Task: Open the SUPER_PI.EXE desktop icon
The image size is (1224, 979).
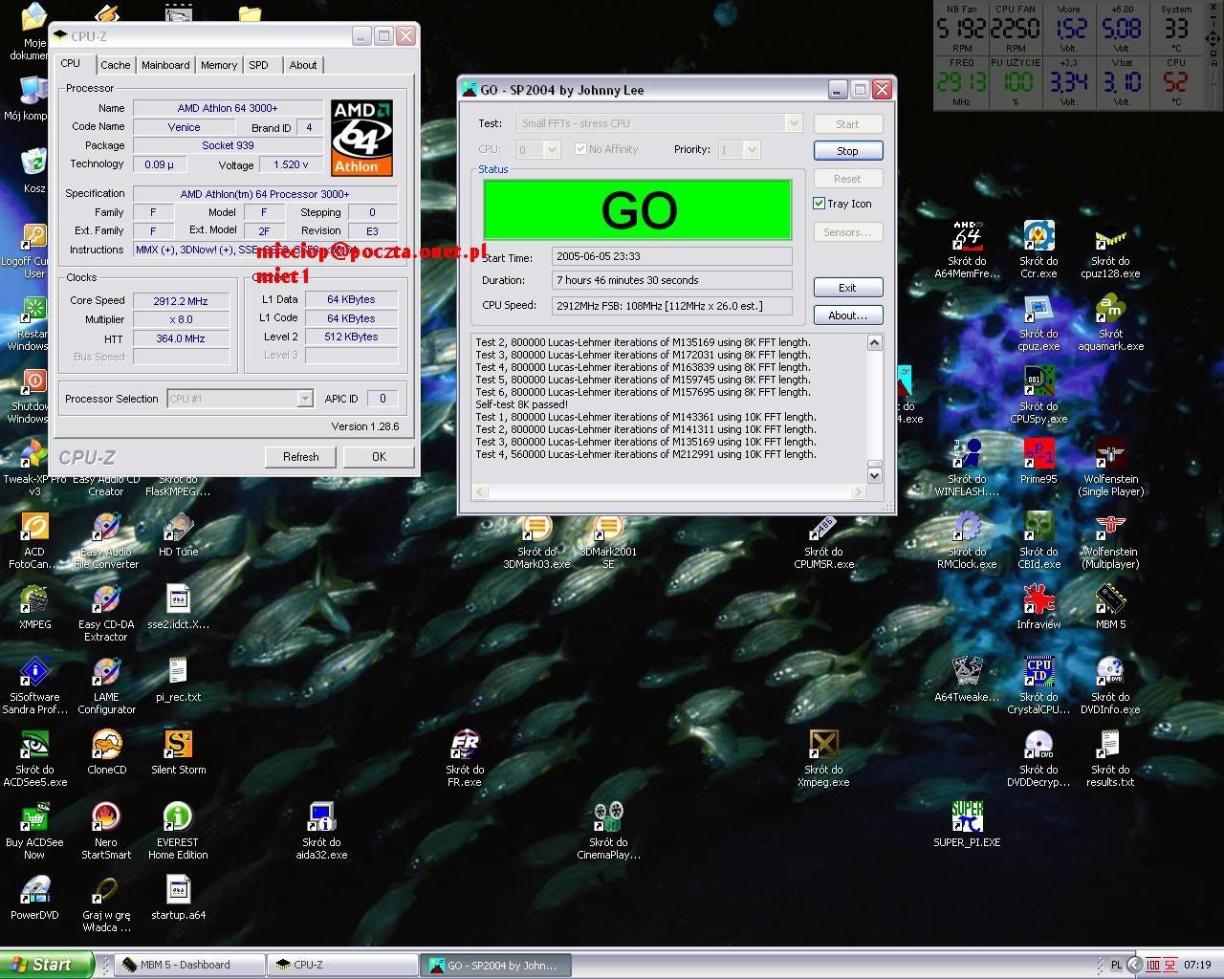Action: click(967, 825)
